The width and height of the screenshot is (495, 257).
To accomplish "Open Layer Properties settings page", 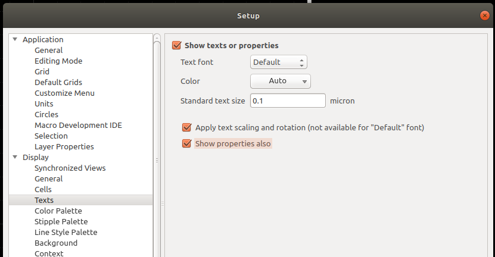I will pos(64,146).
